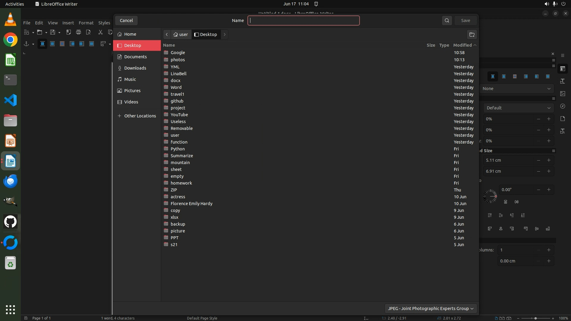Open the Page sidebar deck
Screen dimensions: 571x321
coord(562,119)
